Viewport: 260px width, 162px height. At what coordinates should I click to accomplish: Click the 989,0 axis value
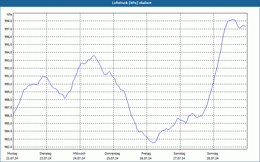(x=9, y=92)
